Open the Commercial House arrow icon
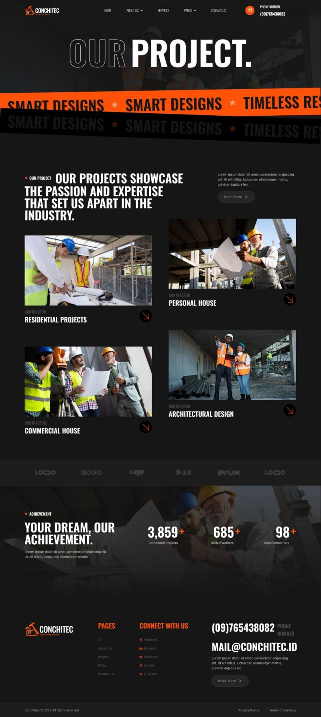Screen dimensions: 321x717 [146, 427]
